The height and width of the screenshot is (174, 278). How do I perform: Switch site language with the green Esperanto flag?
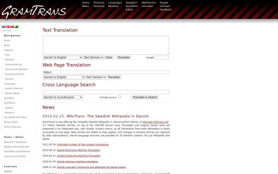point(16,26)
